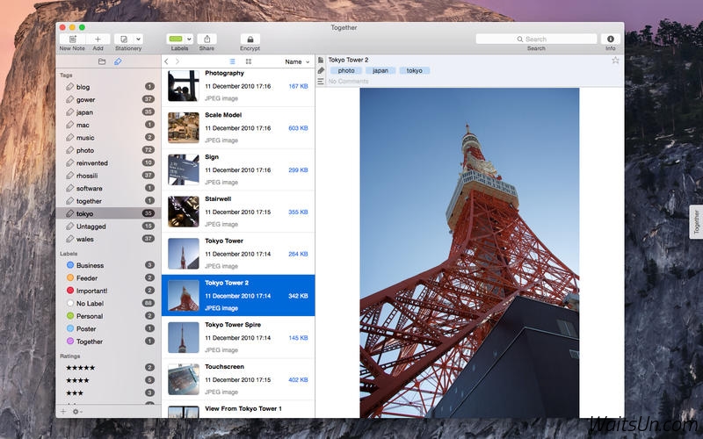Click the photo tag token
Image resolution: width=703 pixels, height=439 pixels.
click(345, 70)
